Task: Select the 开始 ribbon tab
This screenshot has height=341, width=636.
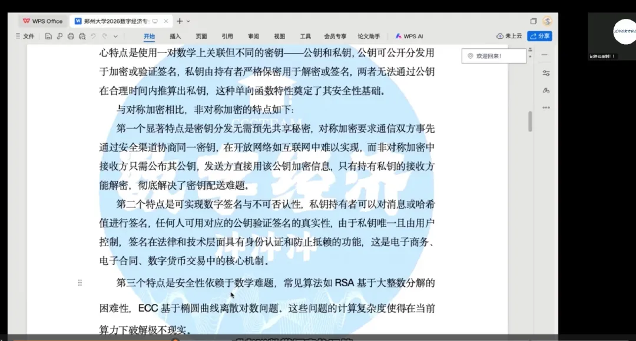Action: point(149,36)
